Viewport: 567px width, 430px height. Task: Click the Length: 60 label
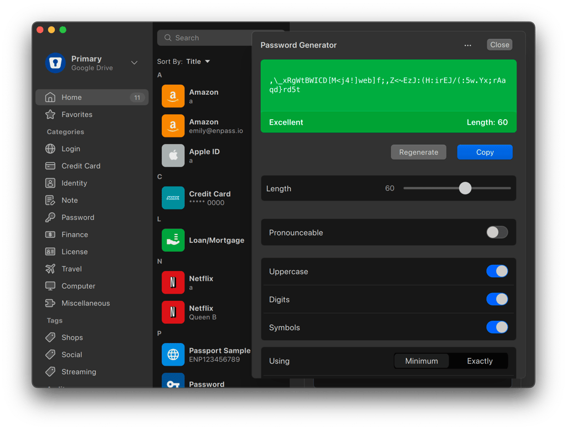[487, 122]
